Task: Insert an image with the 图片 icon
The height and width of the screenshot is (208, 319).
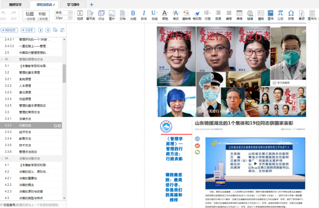Action: (x=112, y=15)
